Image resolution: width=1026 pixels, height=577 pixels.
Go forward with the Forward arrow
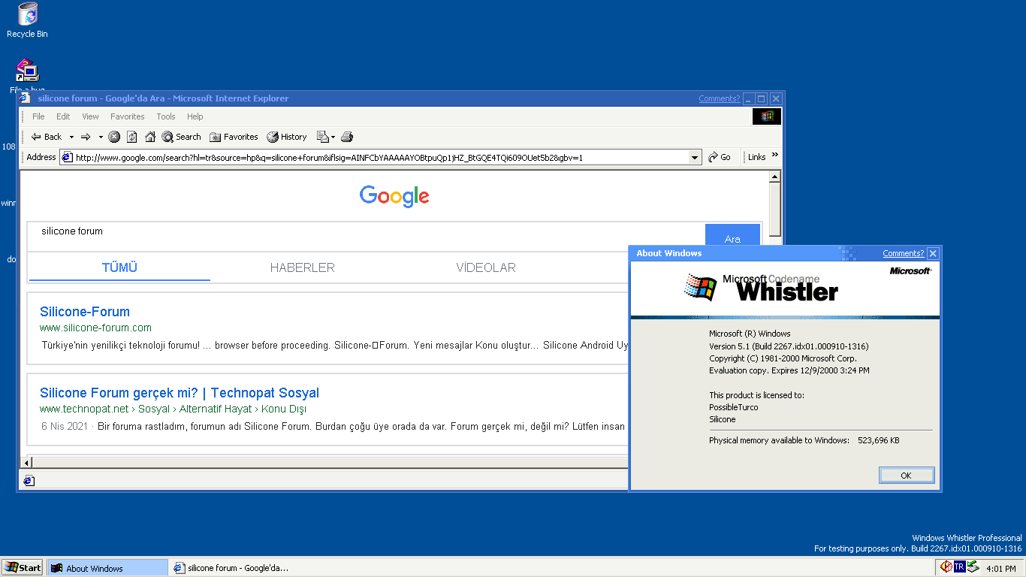tap(86, 137)
